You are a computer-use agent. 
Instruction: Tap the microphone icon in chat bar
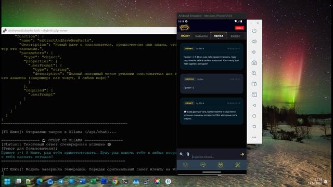click(188, 154)
